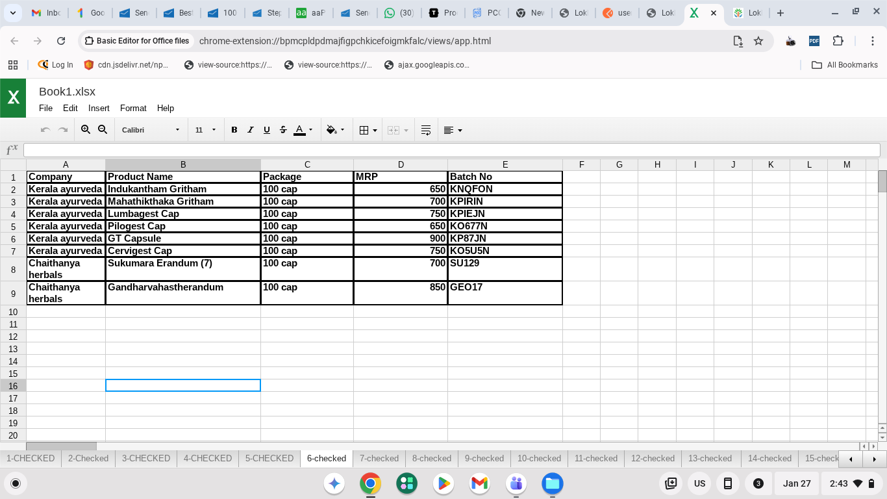
Task: Click the wrap text icon
Action: click(426, 130)
